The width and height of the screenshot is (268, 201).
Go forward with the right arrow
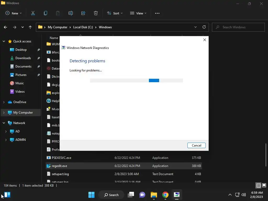tap(15, 27)
